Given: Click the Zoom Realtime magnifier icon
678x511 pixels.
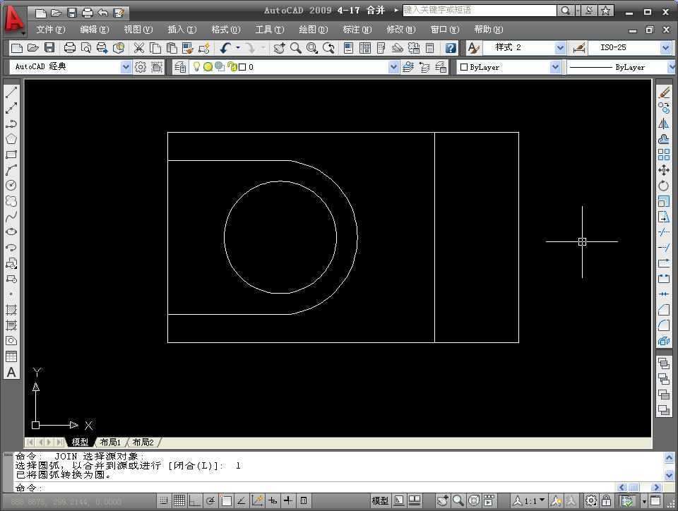Looking at the screenshot, I should tap(296, 47).
